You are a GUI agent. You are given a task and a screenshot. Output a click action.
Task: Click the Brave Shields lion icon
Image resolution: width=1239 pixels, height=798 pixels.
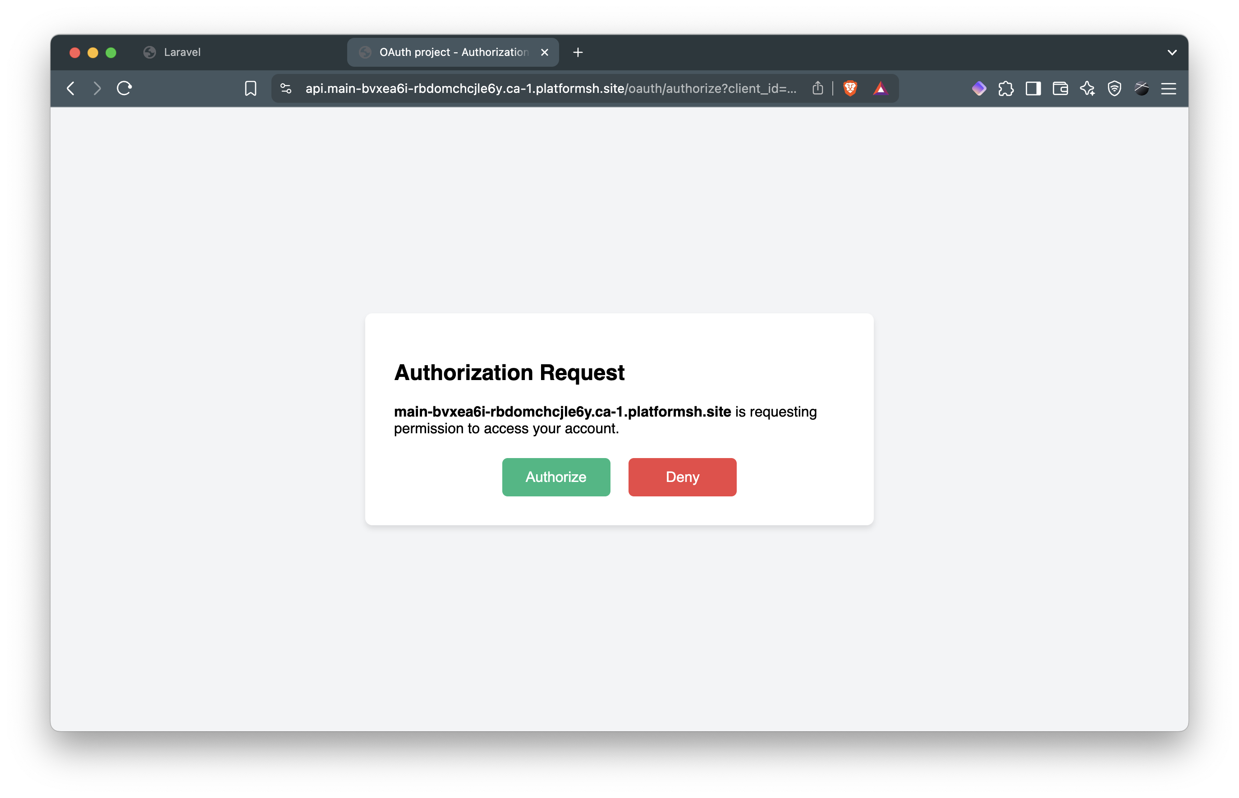click(x=850, y=89)
